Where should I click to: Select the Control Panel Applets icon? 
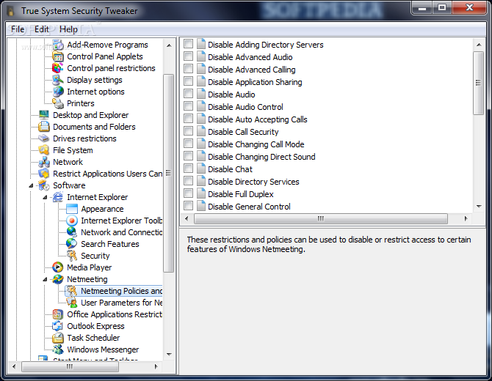[x=58, y=56]
